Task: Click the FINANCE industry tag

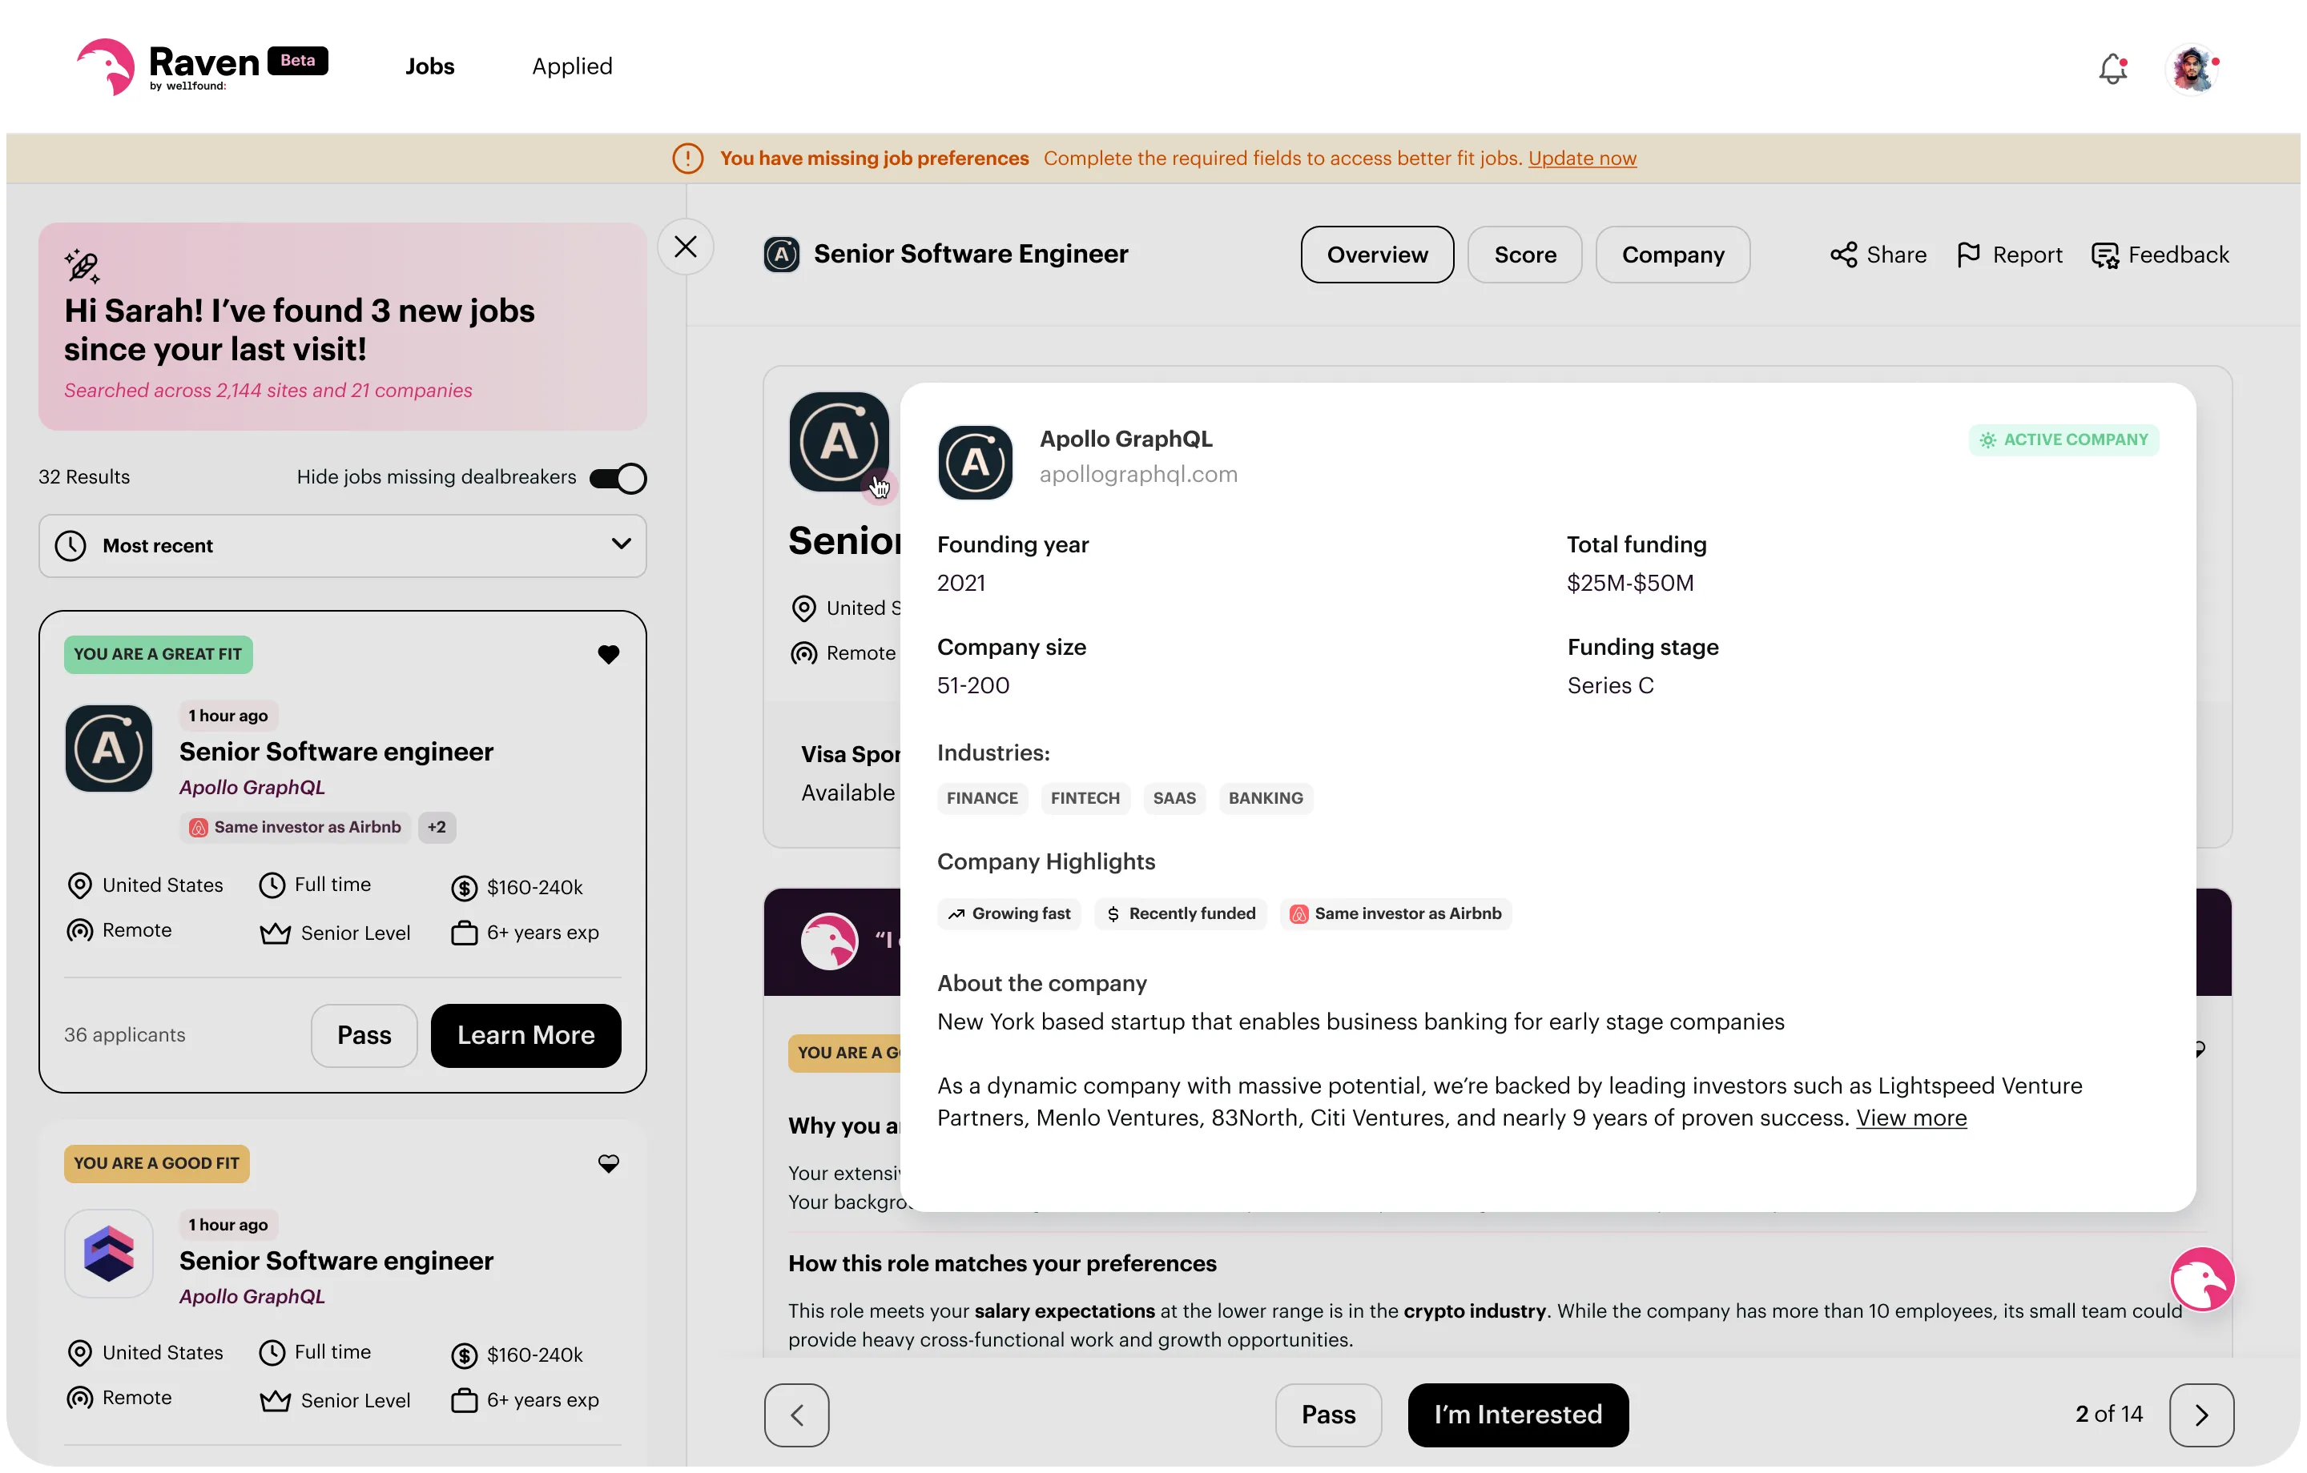Action: 982,799
